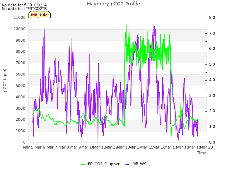Click the 5.0 right-axis tick label

[212, 64]
